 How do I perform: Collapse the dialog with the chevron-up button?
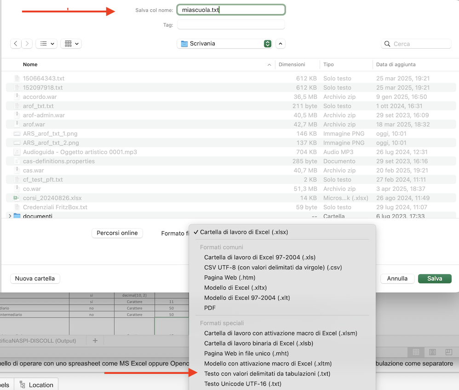coord(281,44)
